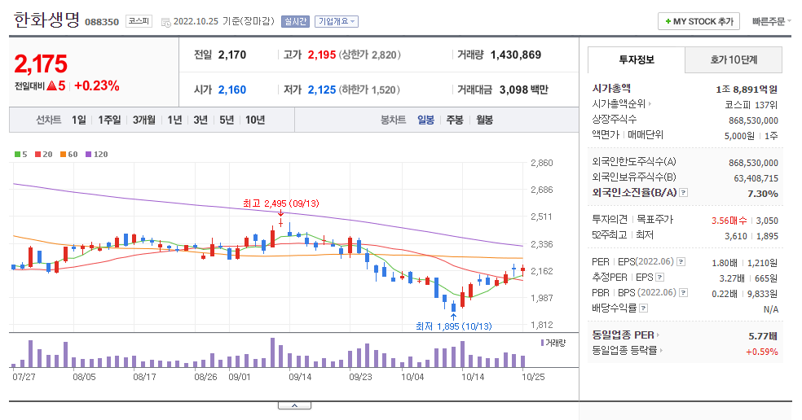This screenshot has width=802, height=420.
Task: Click the 외국인소진율 value 7.30%
Action: [763, 194]
